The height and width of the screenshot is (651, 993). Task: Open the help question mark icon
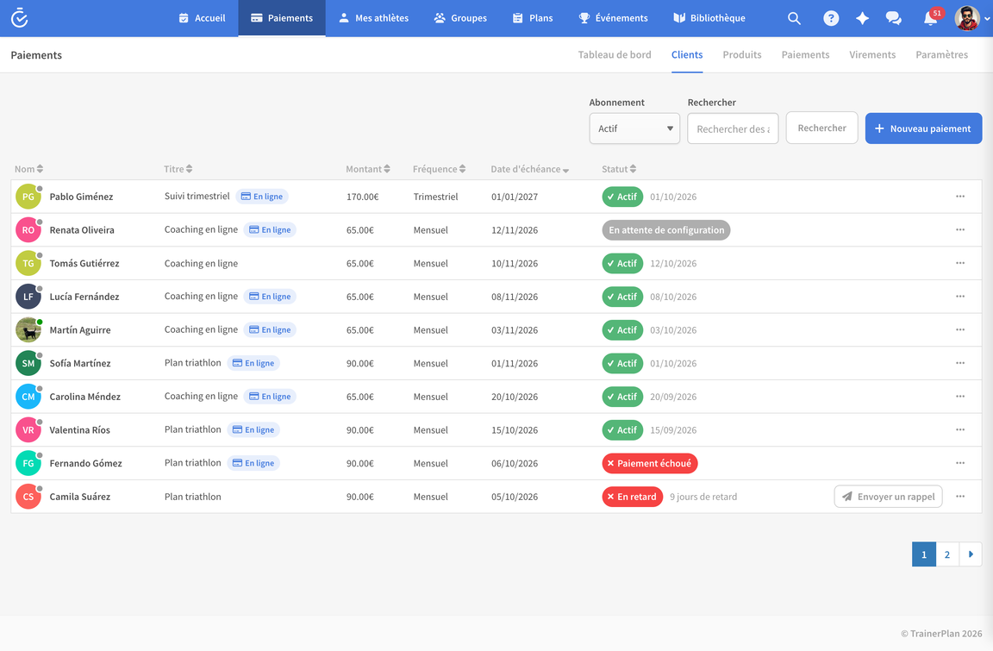point(831,18)
